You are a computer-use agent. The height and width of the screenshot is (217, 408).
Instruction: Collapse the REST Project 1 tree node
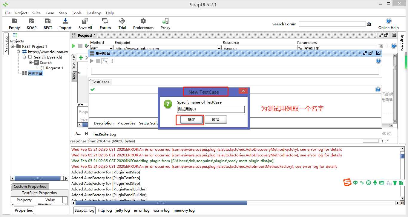13,46
